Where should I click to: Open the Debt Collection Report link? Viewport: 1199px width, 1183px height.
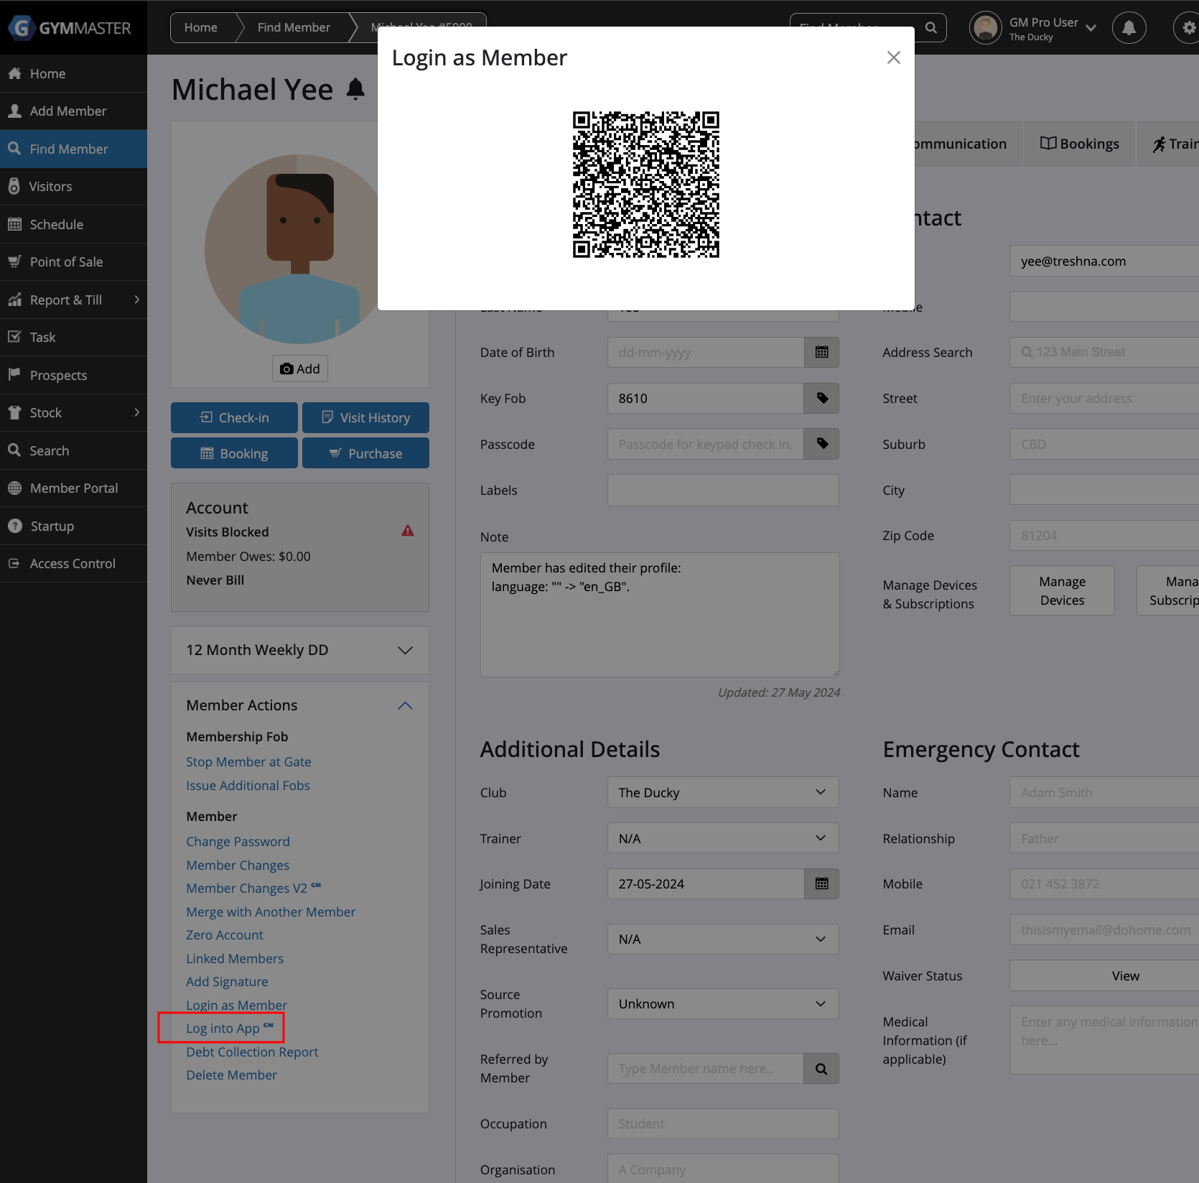[252, 1052]
